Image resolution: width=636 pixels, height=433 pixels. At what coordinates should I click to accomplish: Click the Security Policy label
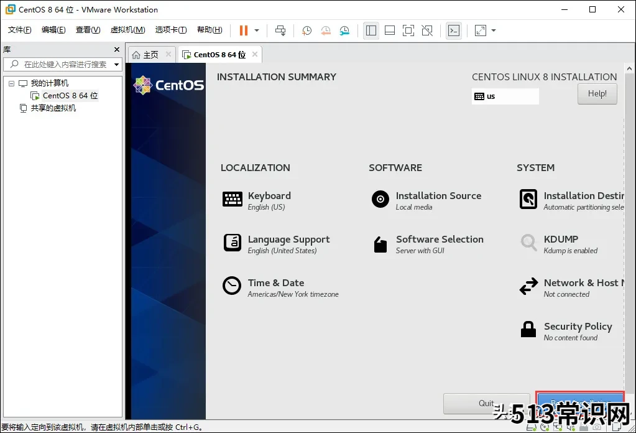578,327
